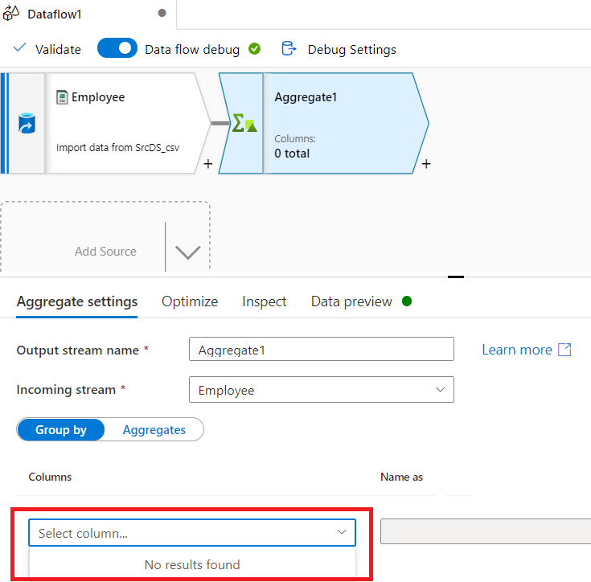The width and height of the screenshot is (591, 582).
Task: Expand the Add Source chevron
Action: [187, 252]
